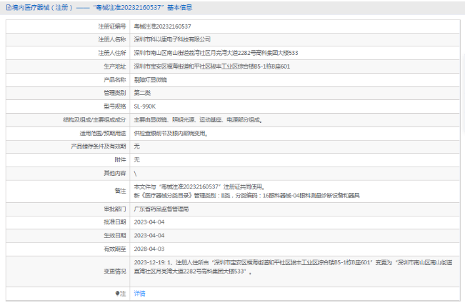The width and height of the screenshot is (465, 308).
Task: Click the 注册证编号 row label
Action: (112, 26)
